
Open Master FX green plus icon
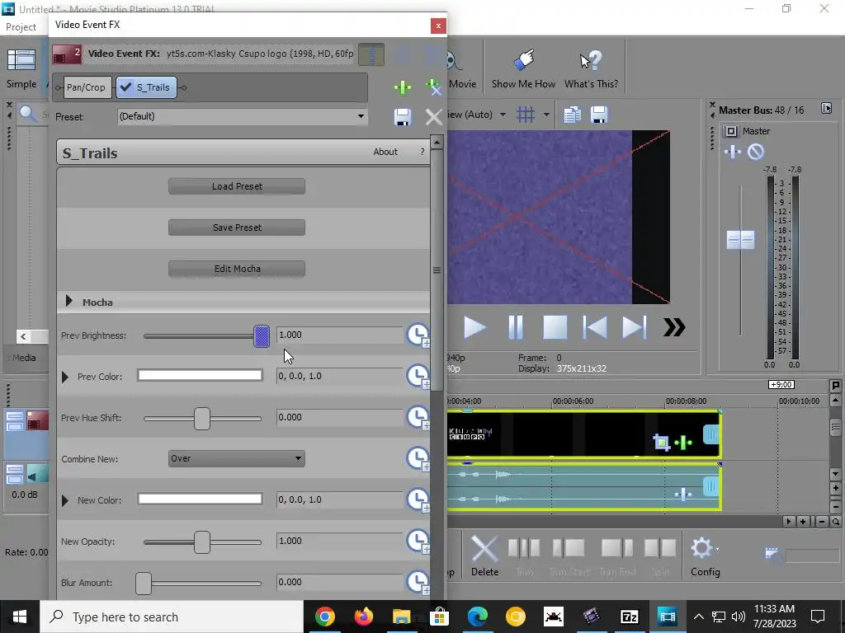(x=733, y=152)
